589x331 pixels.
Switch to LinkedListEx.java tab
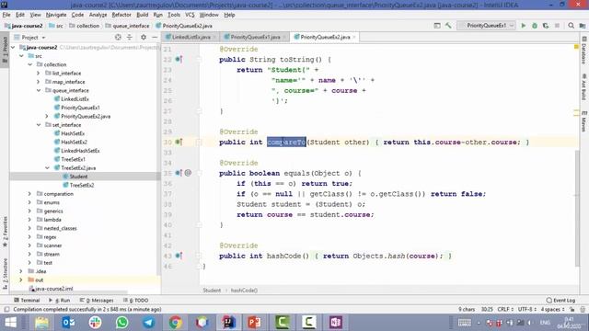click(191, 37)
